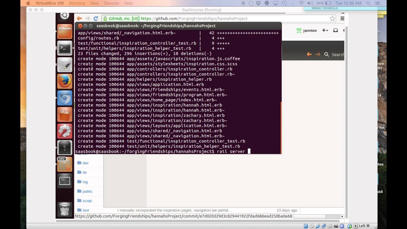Launch the text editor from the launcher

pyautogui.click(x=65, y=65)
